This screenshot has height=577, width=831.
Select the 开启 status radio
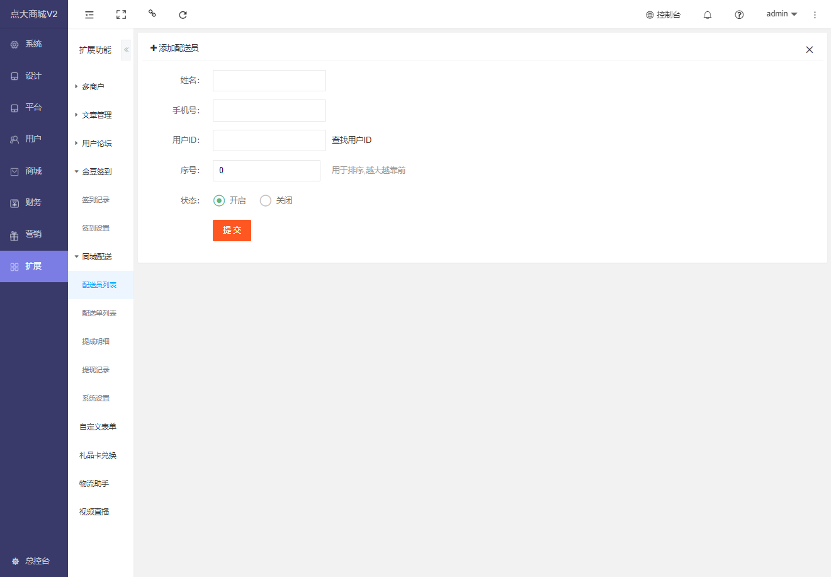point(229,200)
